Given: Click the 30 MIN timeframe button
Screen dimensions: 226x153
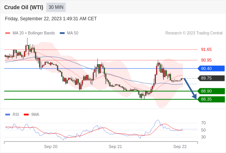Looking at the screenshot, I should point(56,7).
